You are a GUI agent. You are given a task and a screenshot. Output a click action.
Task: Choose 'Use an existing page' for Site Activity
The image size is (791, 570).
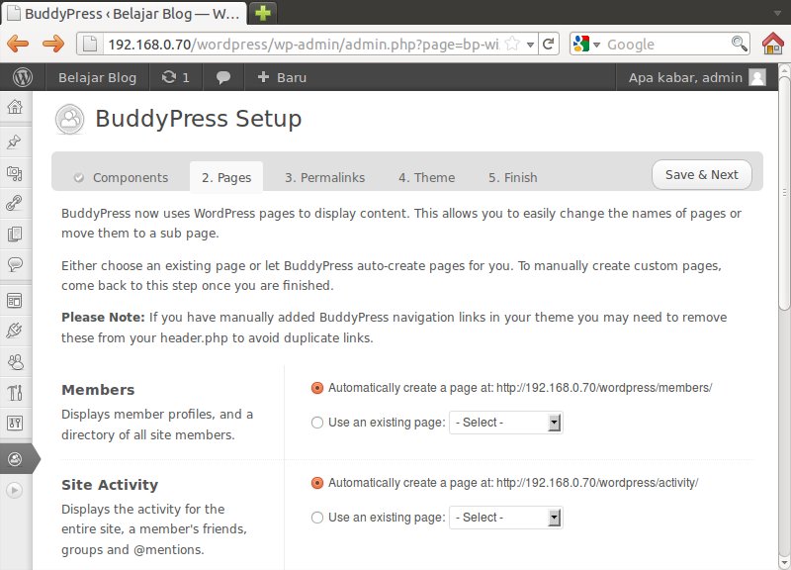pos(317,518)
